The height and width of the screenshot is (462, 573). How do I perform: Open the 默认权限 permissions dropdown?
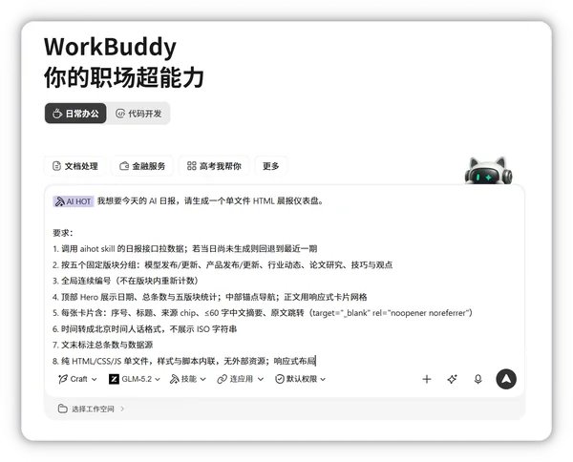pyautogui.click(x=301, y=379)
